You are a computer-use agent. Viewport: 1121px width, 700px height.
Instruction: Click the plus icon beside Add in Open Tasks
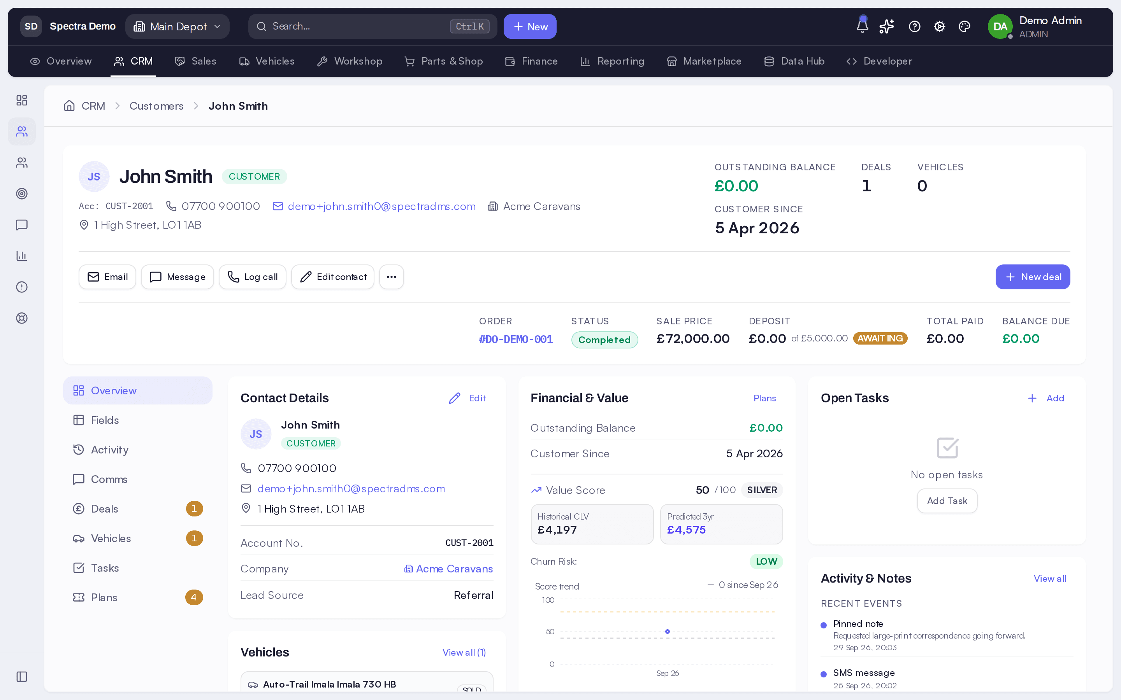[1032, 398]
